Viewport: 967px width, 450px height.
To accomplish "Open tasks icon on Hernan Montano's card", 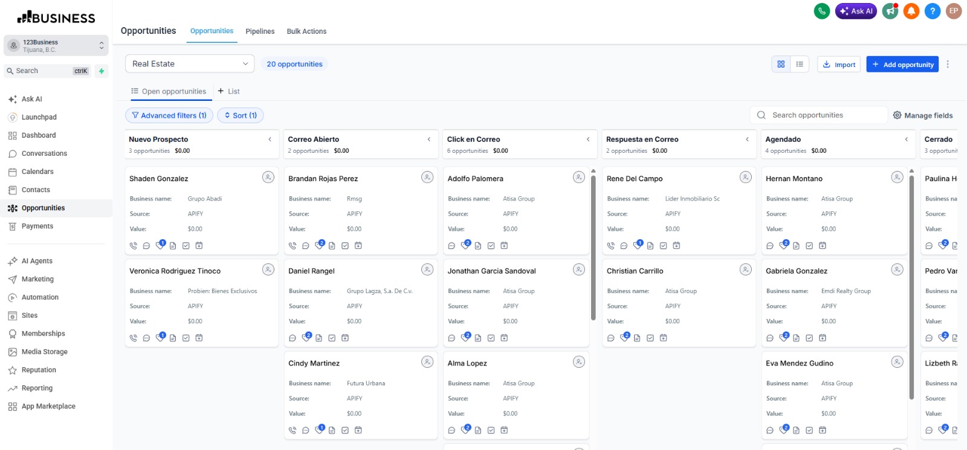I will click(x=809, y=246).
